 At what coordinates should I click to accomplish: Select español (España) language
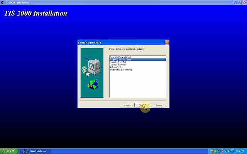point(137,62)
